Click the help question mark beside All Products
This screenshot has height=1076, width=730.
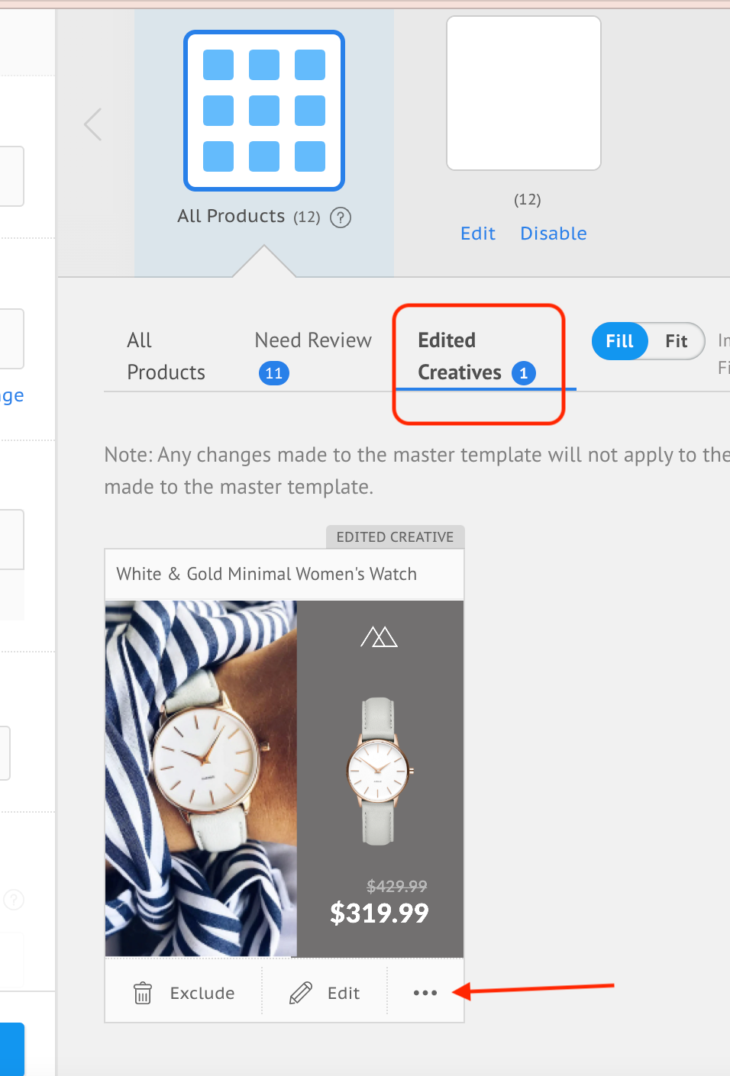(341, 217)
